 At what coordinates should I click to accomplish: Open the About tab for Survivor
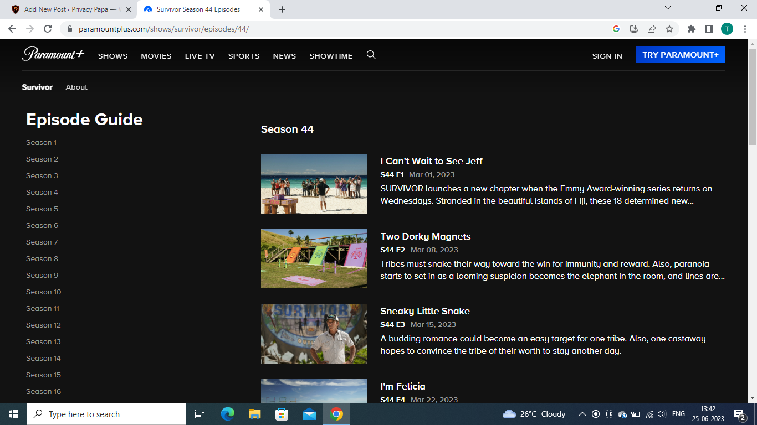(76, 87)
